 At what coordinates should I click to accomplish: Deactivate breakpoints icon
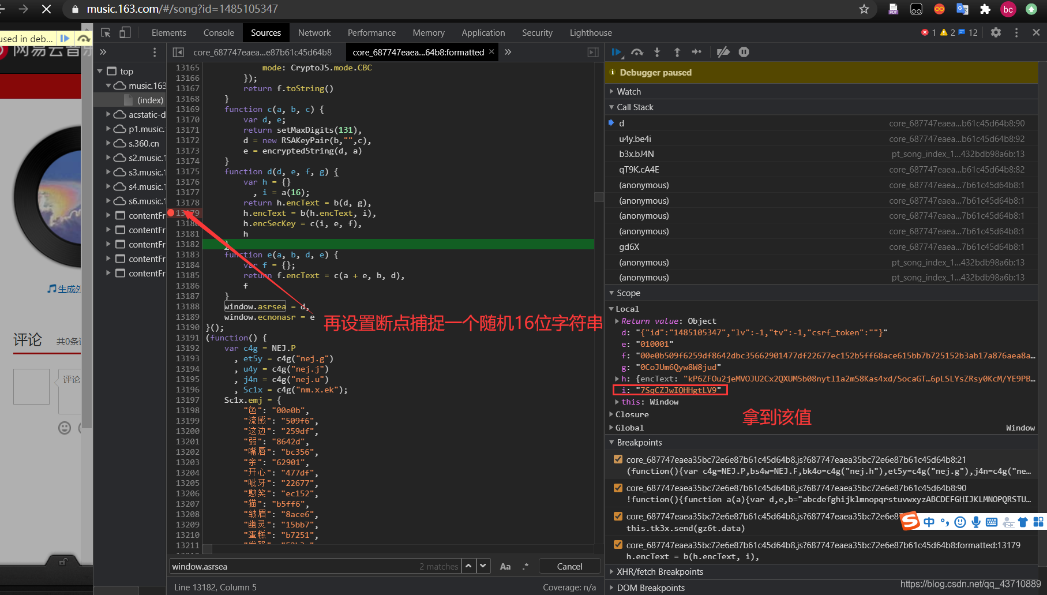723,52
